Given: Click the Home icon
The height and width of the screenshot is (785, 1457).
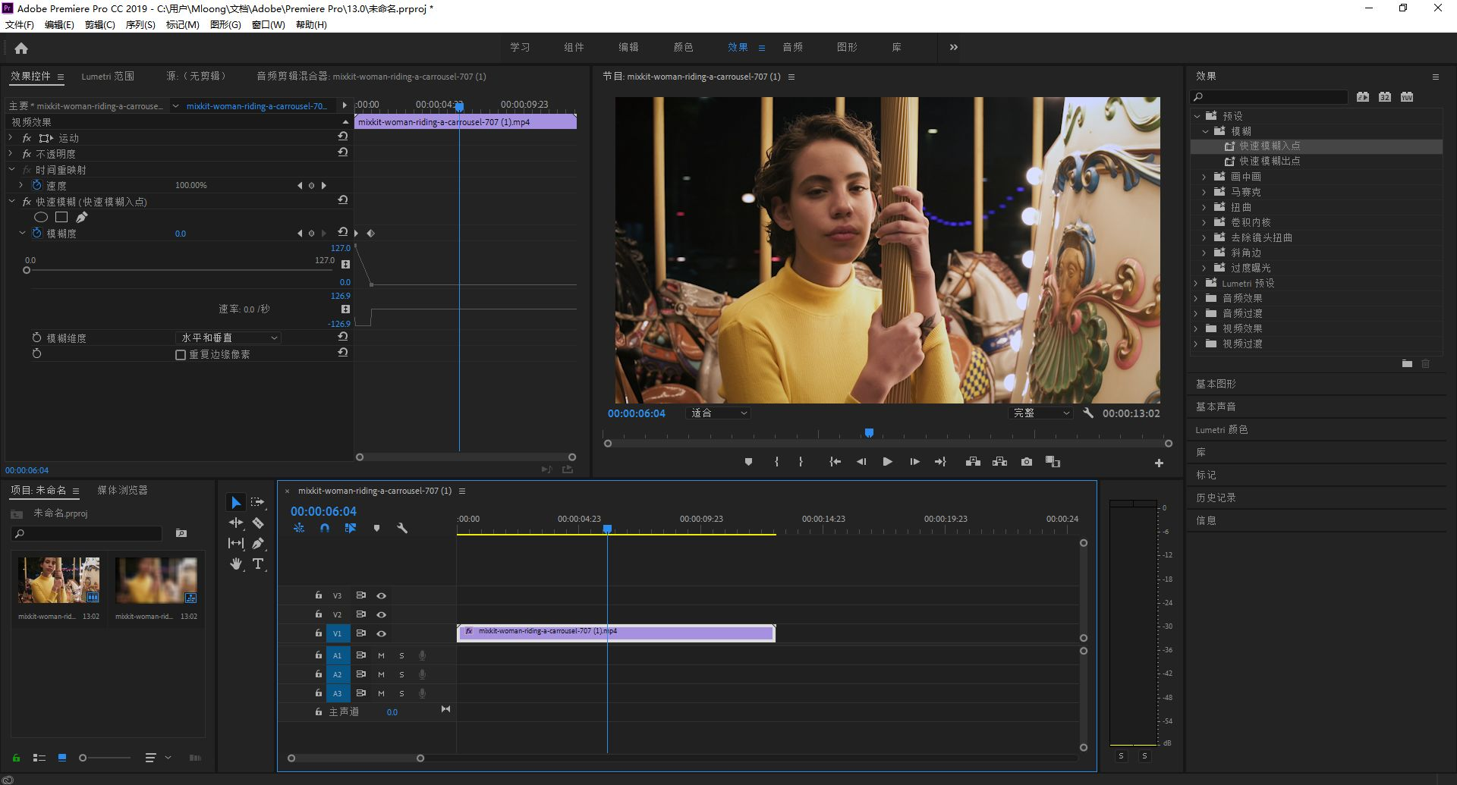Looking at the screenshot, I should tap(21, 49).
